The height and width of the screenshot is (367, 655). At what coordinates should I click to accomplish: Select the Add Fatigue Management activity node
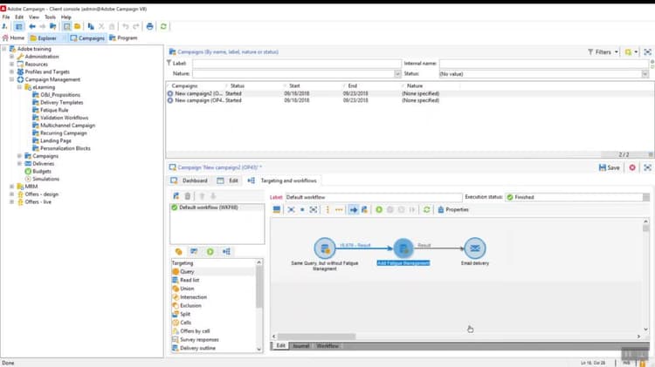coord(403,248)
